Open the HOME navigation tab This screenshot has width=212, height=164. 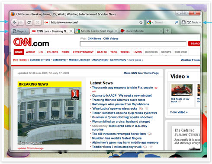[x=19, y=52]
